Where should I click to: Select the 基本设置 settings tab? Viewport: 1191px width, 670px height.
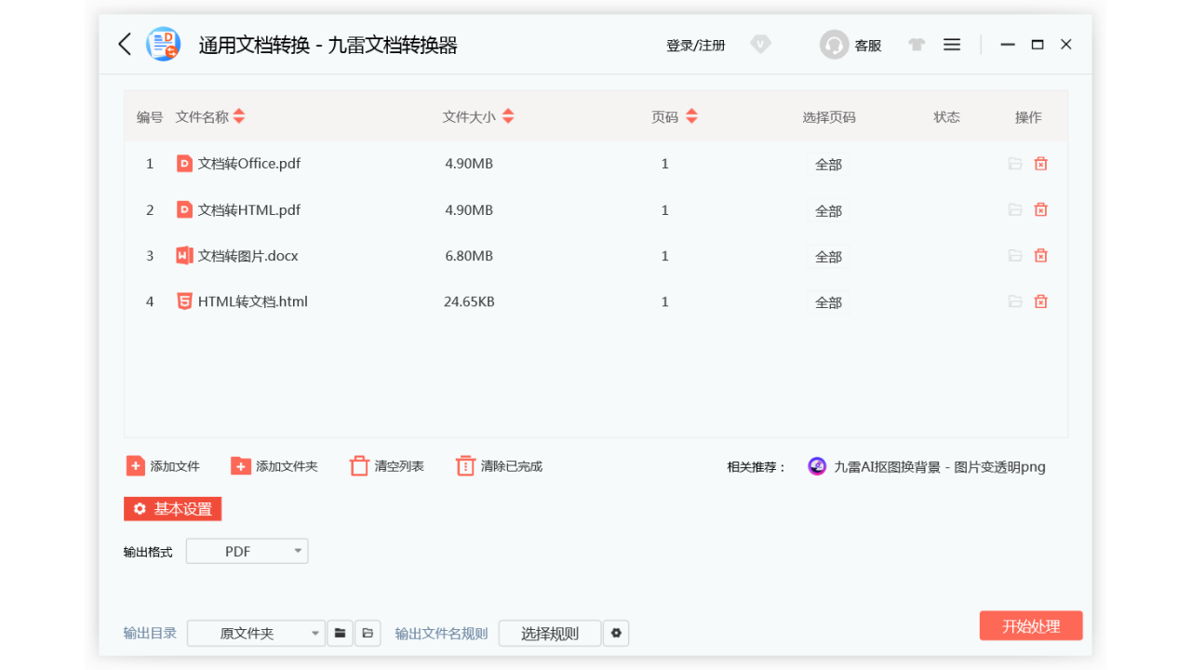pyautogui.click(x=172, y=509)
